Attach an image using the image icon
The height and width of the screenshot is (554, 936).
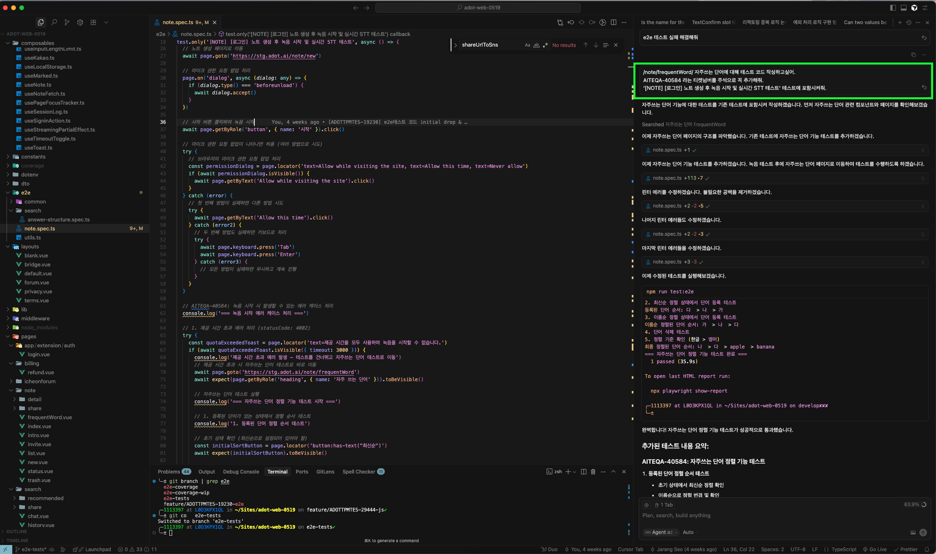(x=913, y=532)
